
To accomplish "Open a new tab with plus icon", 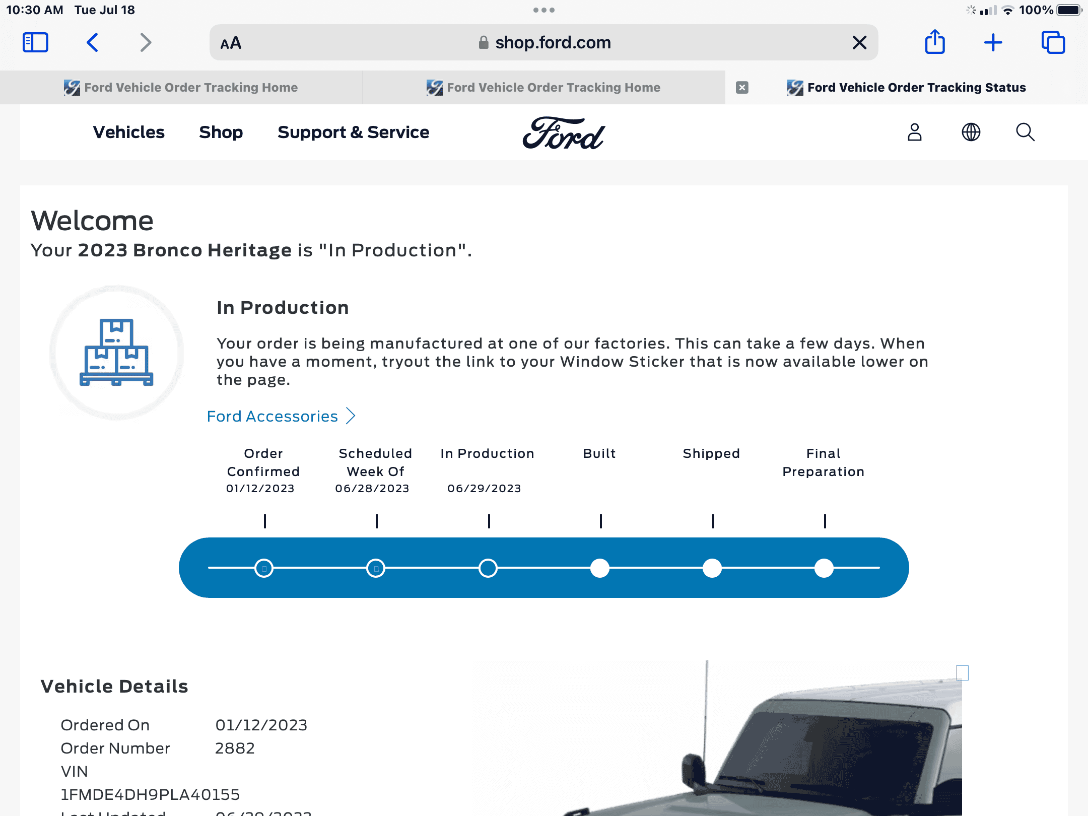I will coord(993,43).
